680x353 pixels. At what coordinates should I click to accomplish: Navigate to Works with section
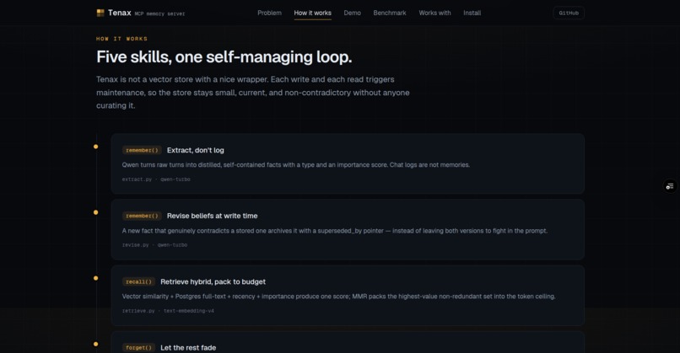click(x=434, y=13)
